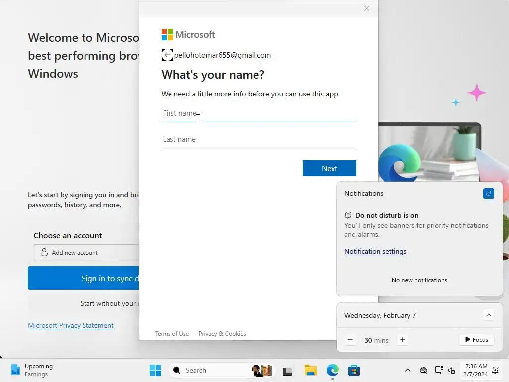Click the First name input field
Screen dimensions: 509x382
(258, 114)
